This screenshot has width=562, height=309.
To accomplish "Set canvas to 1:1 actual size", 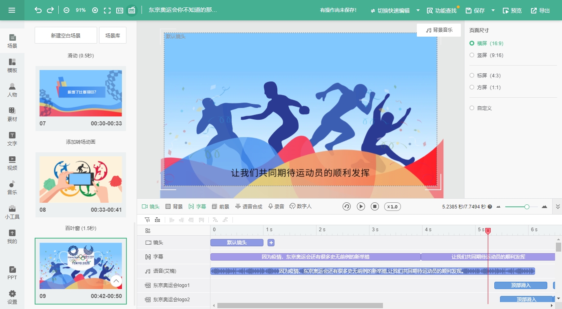I will tap(119, 10).
